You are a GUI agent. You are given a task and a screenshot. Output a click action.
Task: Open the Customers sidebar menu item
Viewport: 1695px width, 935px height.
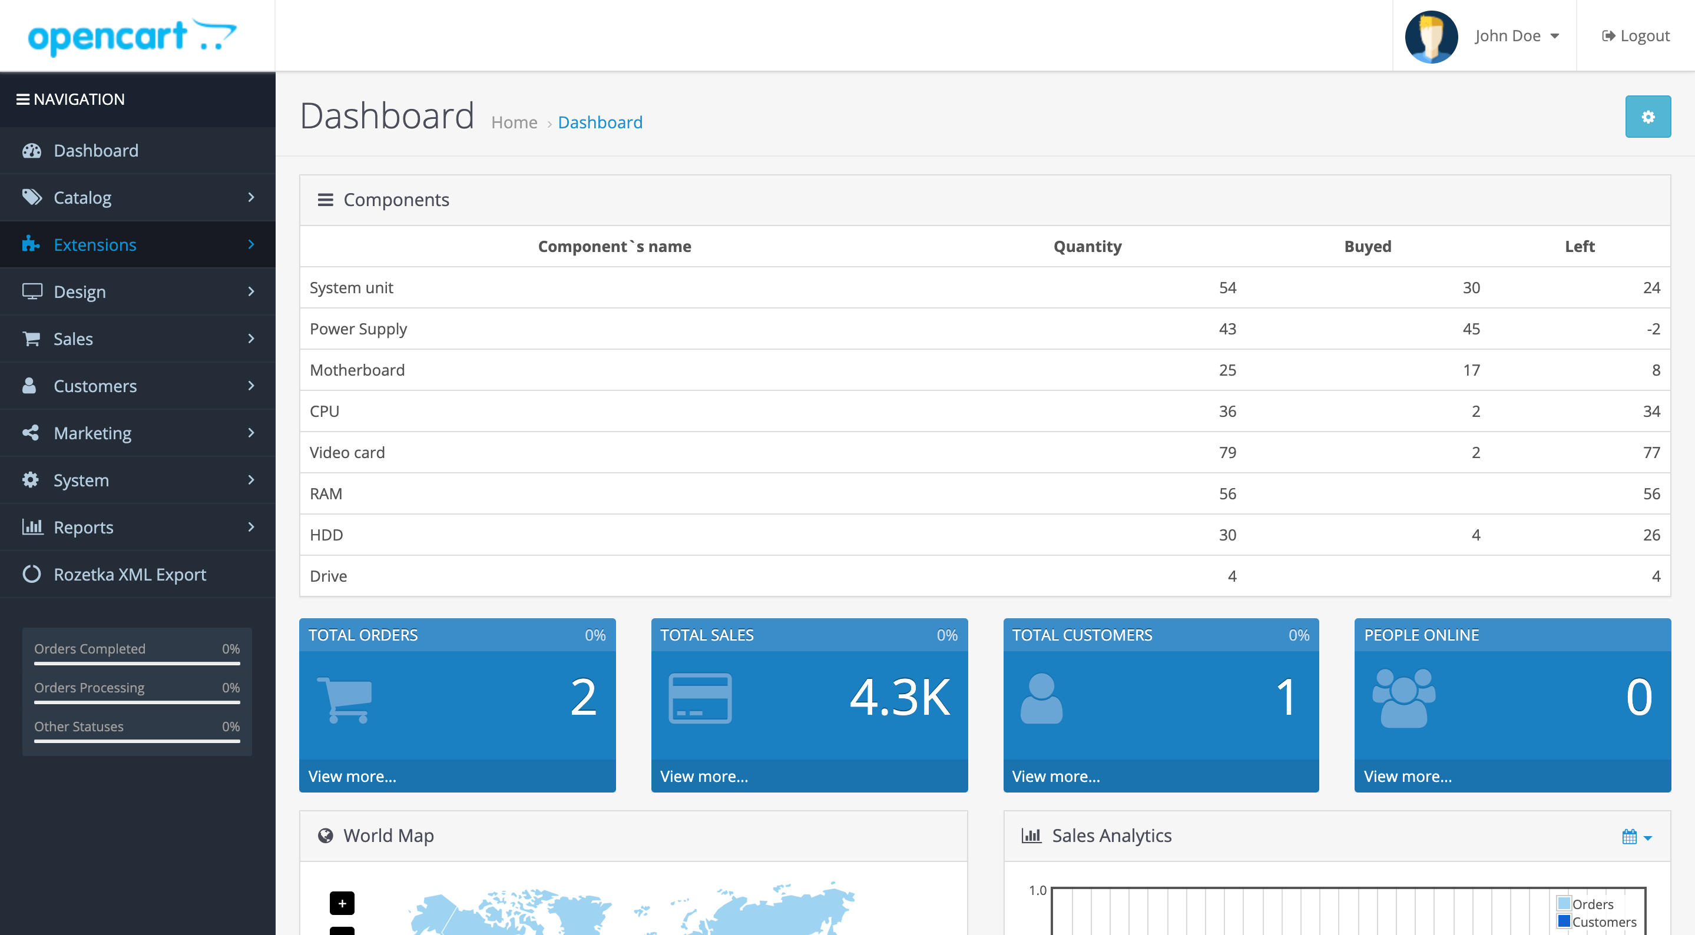(x=138, y=386)
